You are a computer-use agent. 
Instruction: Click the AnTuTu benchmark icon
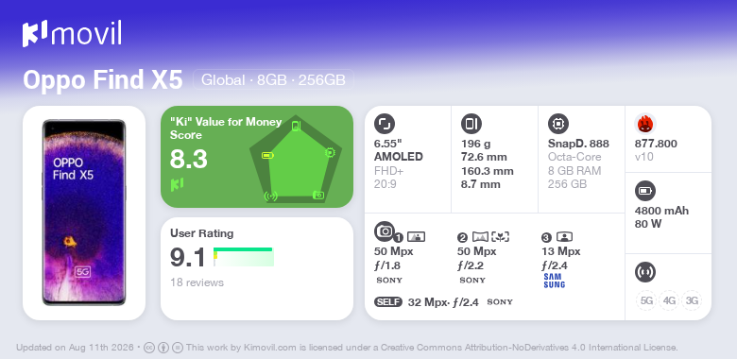pyautogui.click(x=644, y=124)
